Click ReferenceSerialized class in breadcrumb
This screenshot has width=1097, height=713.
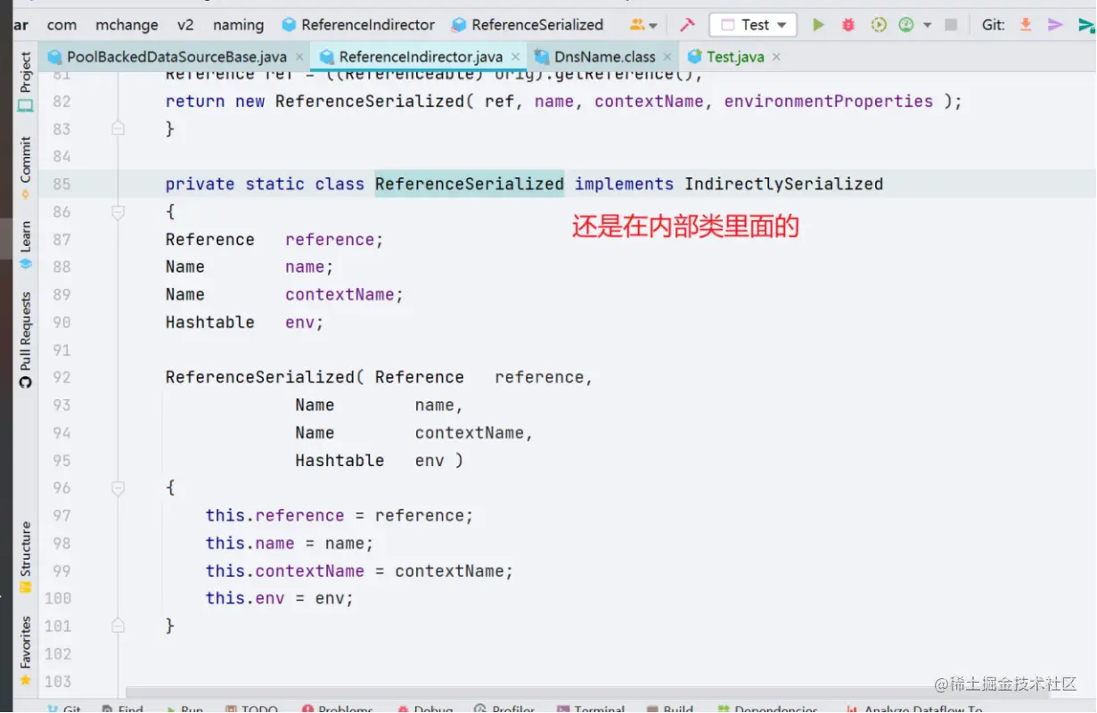pyautogui.click(x=528, y=25)
